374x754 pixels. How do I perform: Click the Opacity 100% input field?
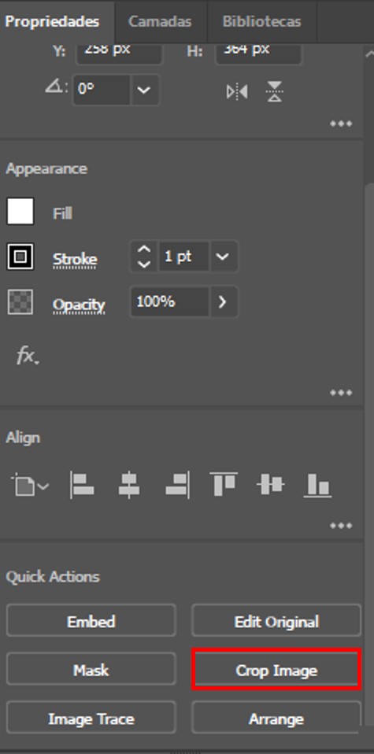[x=169, y=302]
